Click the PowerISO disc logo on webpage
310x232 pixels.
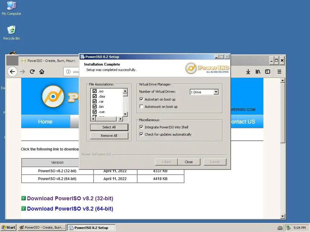pyautogui.click(x=53, y=96)
